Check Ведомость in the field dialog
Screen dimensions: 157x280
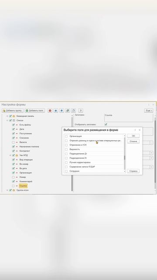66,149
